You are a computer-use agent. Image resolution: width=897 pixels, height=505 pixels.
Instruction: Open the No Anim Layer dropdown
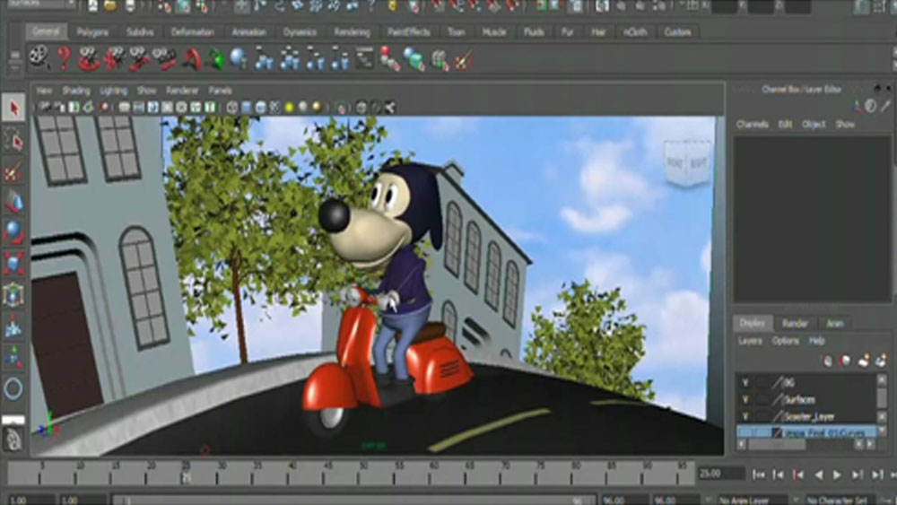point(753,500)
